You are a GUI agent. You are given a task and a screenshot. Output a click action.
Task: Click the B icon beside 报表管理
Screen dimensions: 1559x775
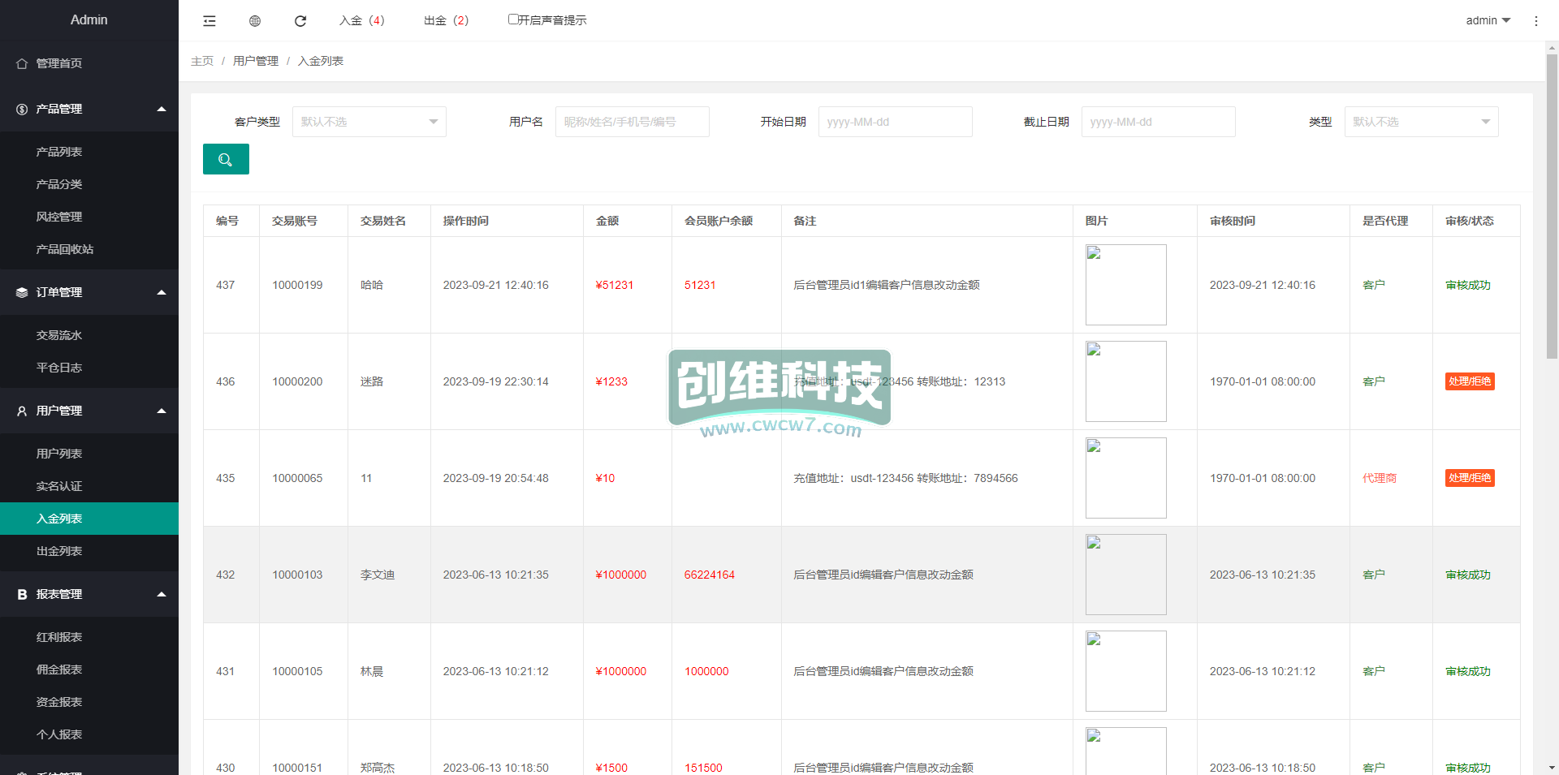22,594
